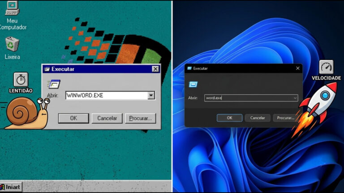
Task: Click the rocket illustration
Action: click(315, 109)
